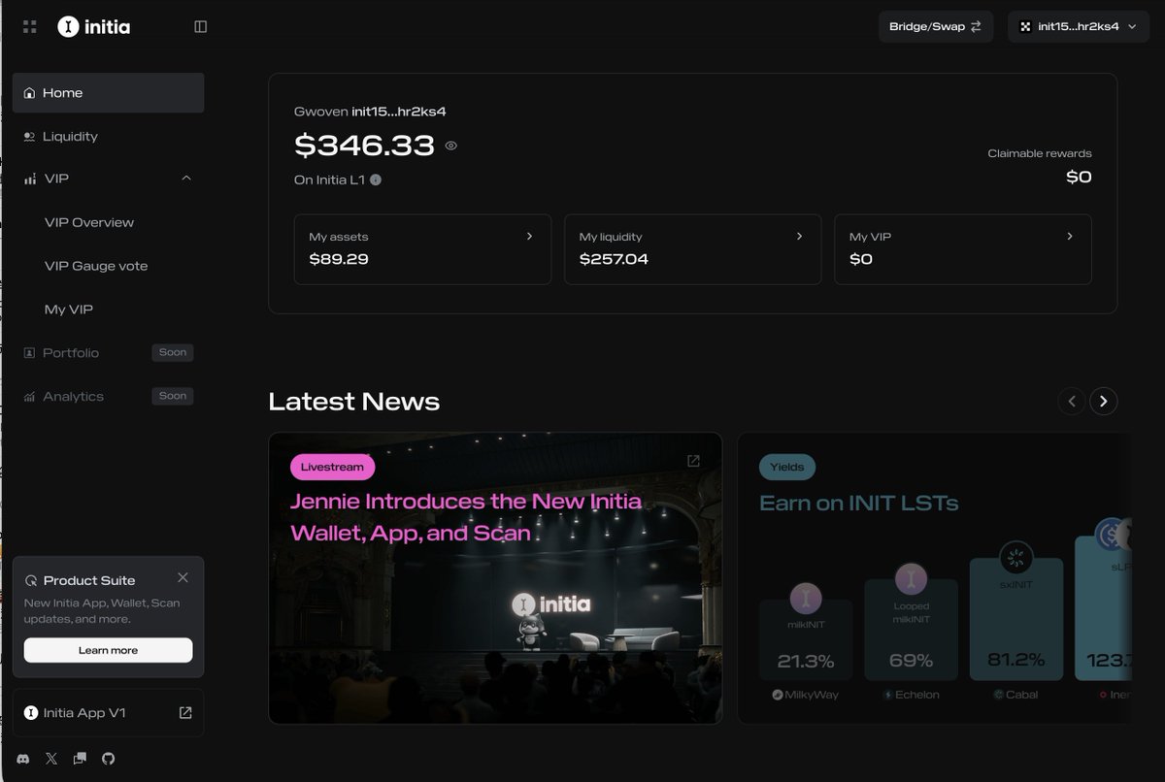Collapse the sidebar panel toggle
This screenshot has height=782, width=1165.
pyautogui.click(x=201, y=27)
